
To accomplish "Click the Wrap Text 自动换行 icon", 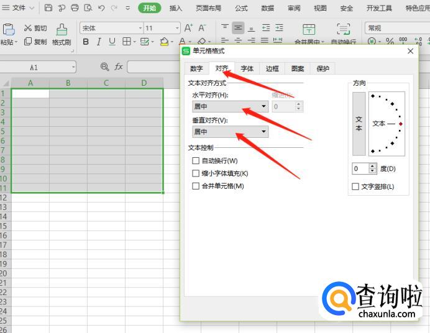I will pyautogui.click(x=344, y=29).
